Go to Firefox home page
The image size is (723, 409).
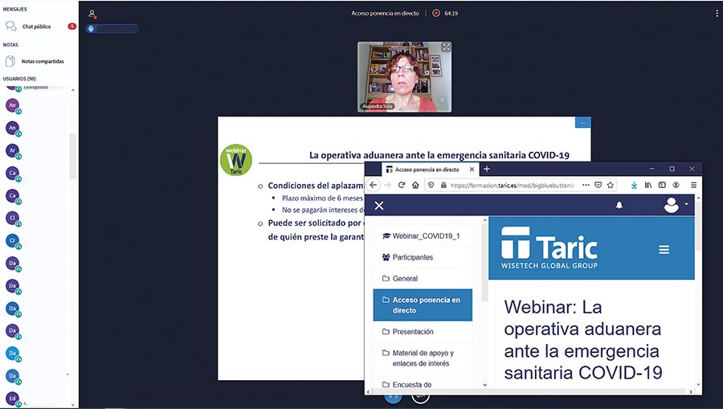[x=415, y=185]
